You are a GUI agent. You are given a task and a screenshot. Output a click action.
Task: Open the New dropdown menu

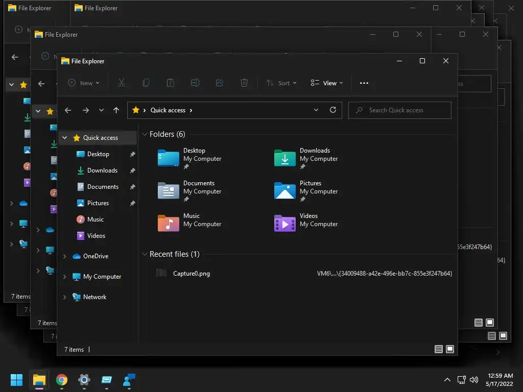pyautogui.click(x=84, y=83)
